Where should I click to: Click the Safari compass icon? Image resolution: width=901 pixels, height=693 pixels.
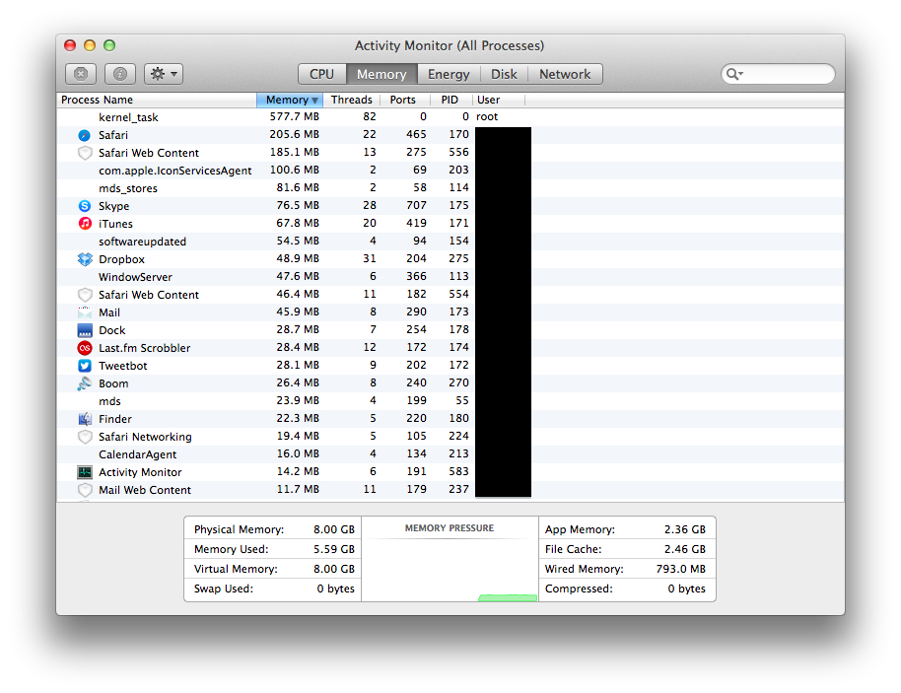[85, 135]
